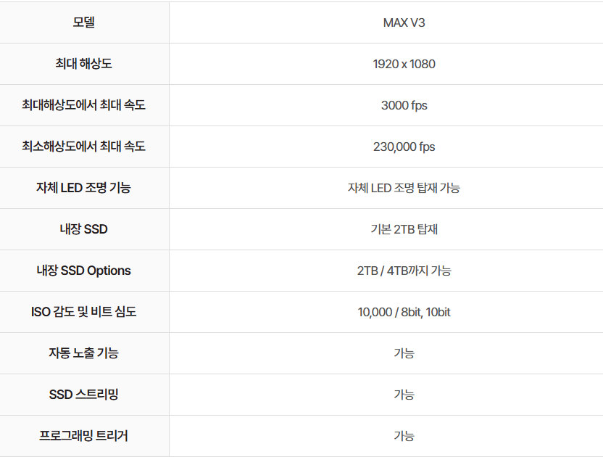Click the '최대 해상도' row label
603x457 pixels.
click(x=84, y=64)
